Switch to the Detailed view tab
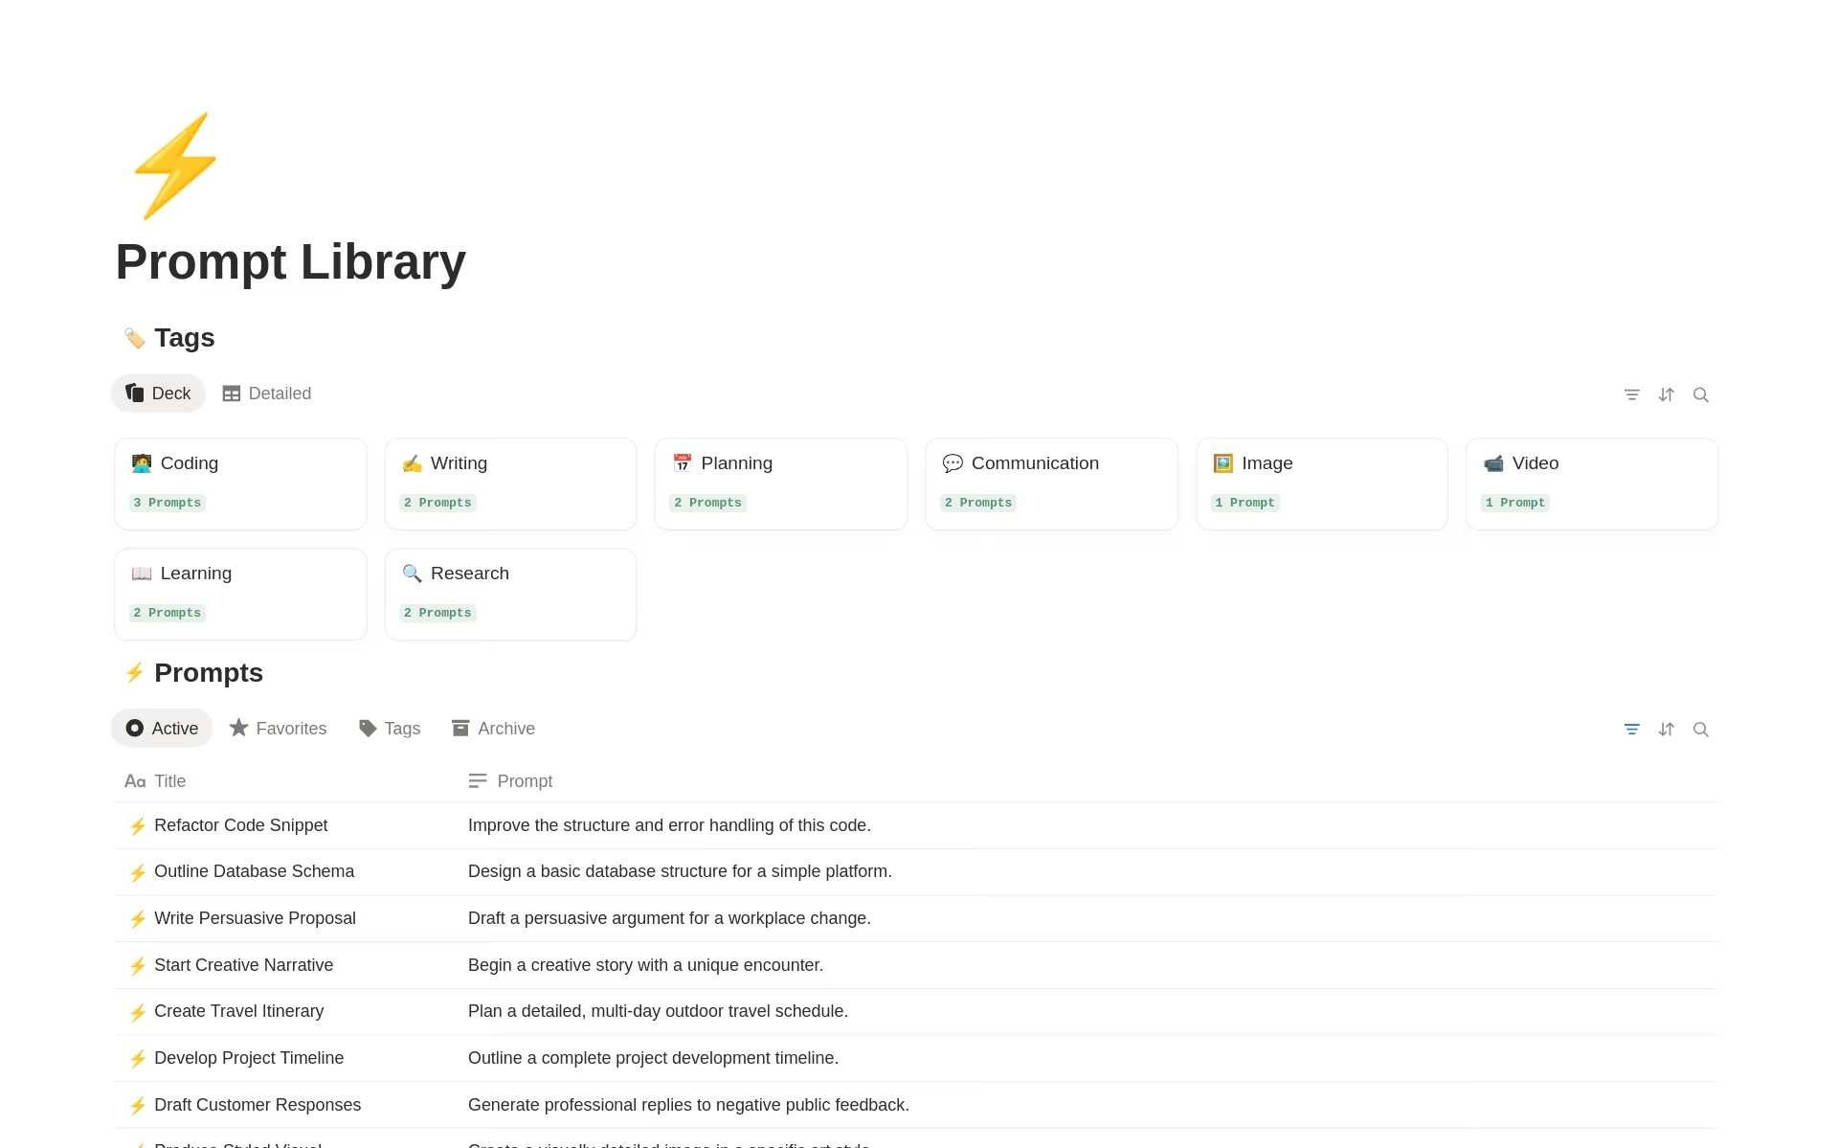 click(267, 394)
